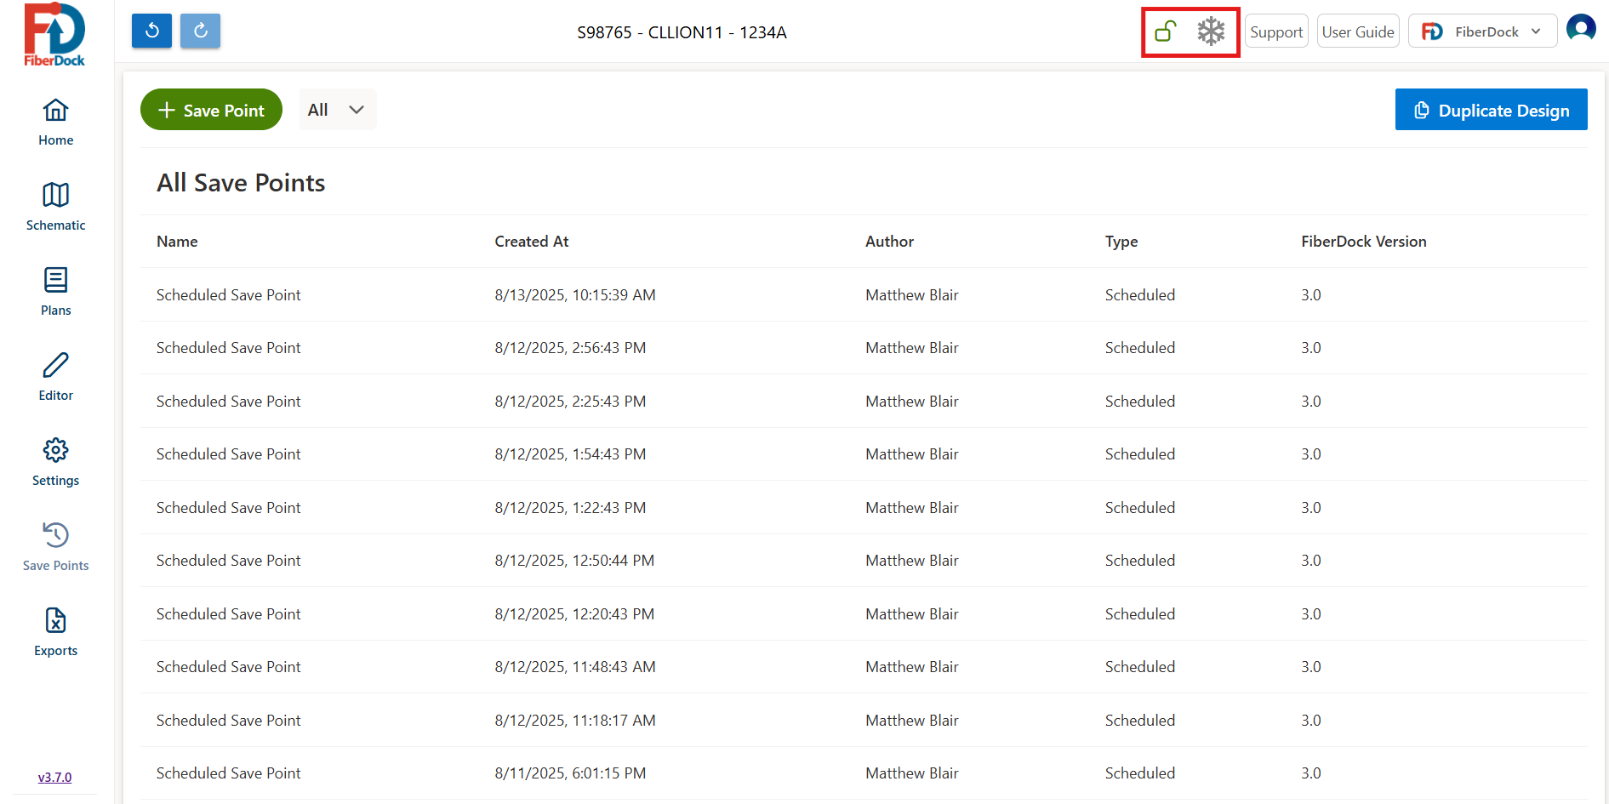Viewport: 1609px width, 804px height.
Task: Open the Plans section
Action: [55, 292]
